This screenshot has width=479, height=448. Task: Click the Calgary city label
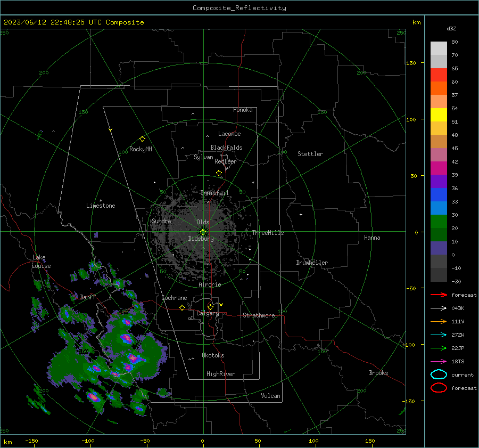(x=208, y=313)
